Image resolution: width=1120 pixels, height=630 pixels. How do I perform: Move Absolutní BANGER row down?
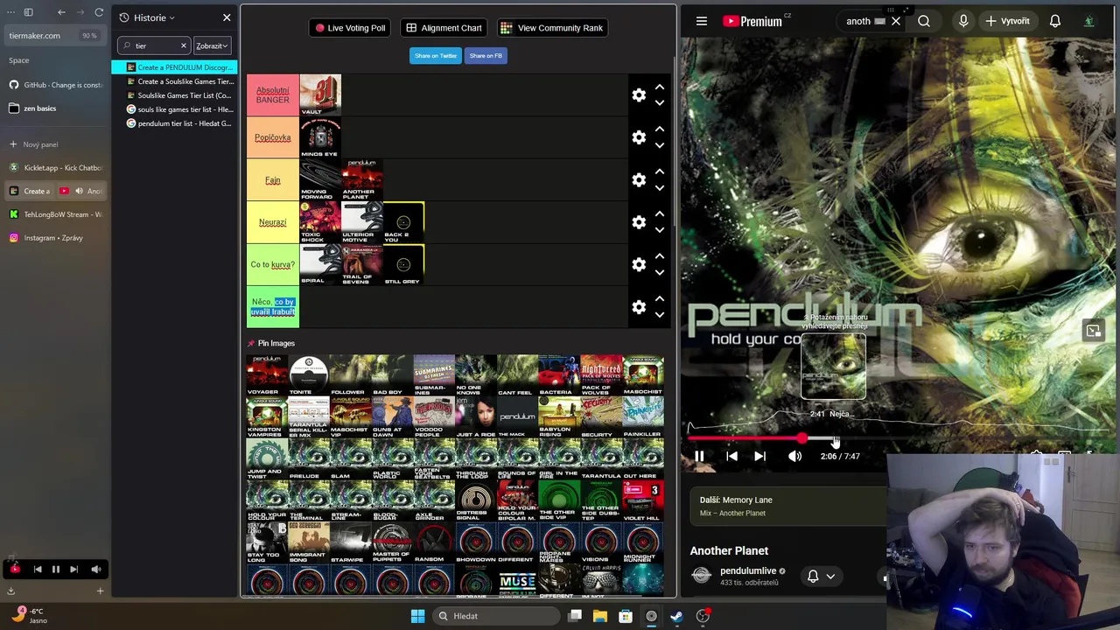point(660,103)
